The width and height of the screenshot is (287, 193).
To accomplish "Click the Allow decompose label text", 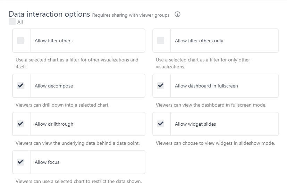I will 54,86.
